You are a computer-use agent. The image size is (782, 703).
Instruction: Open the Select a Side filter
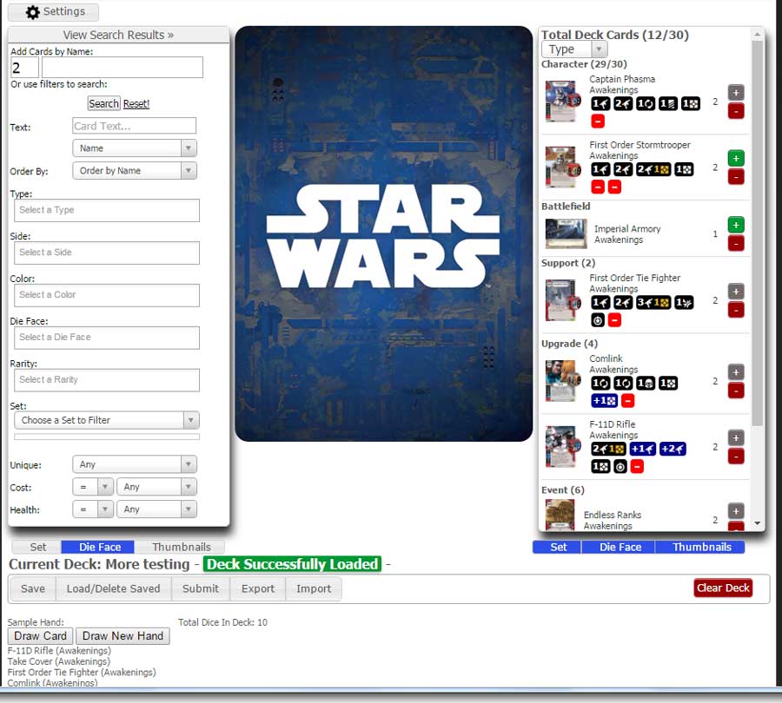point(107,253)
